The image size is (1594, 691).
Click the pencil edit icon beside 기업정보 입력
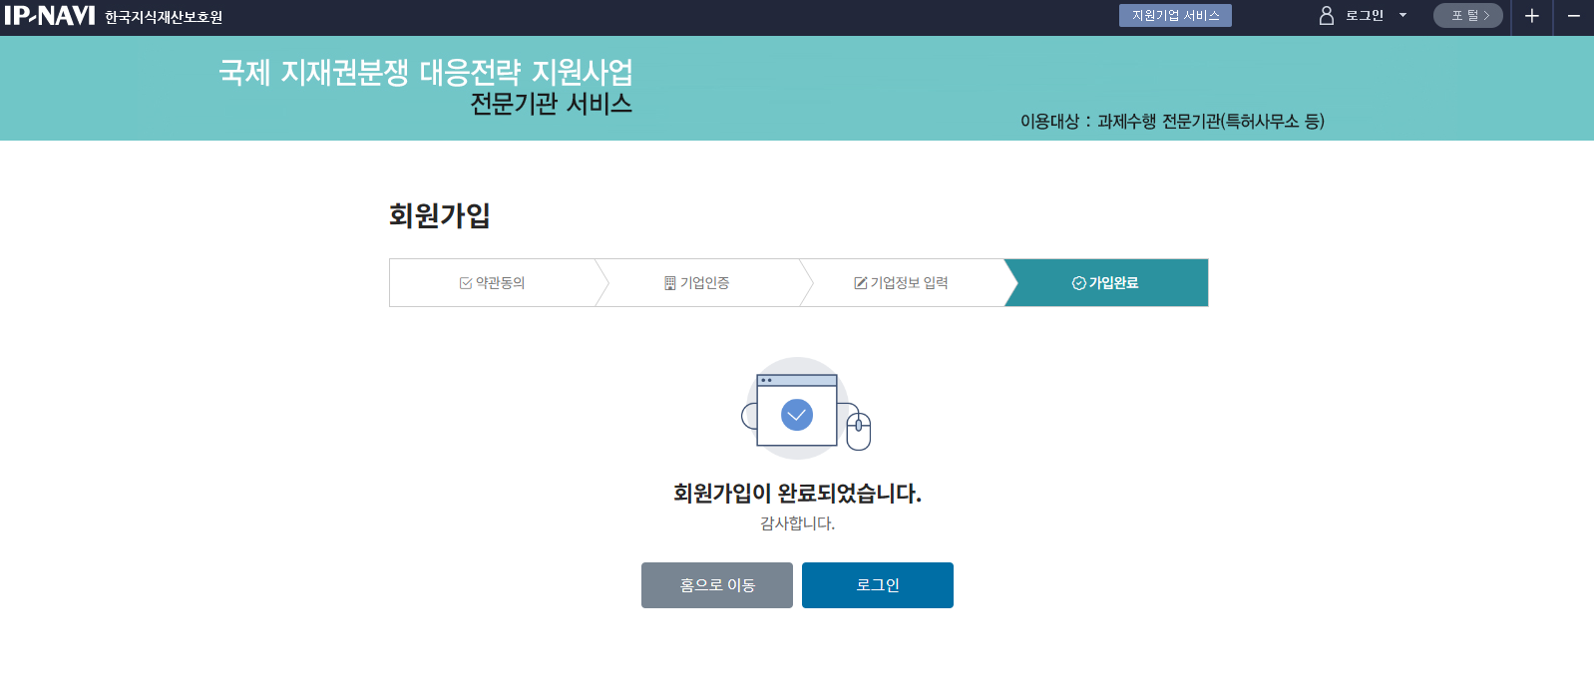click(860, 283)
